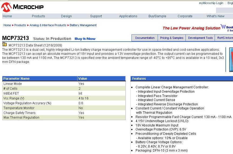Screen dimensions: 233x154
Task: Open the What's New menu
Action: click(215, 16)
